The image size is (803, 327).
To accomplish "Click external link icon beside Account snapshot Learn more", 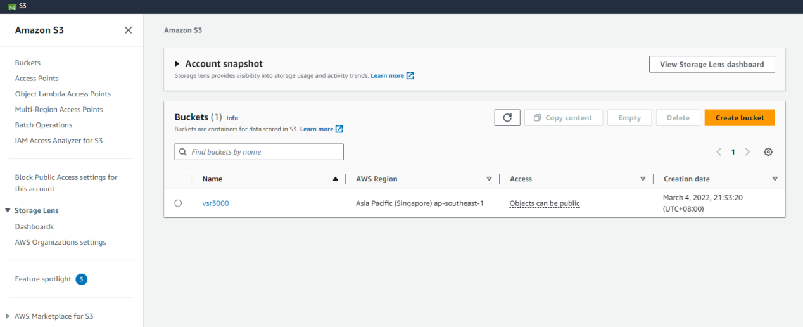I will pyautogui.click(x=410, y=75).
